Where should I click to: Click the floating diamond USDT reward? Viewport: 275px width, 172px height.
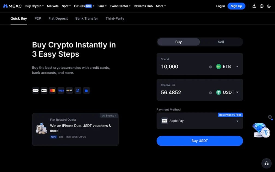click(261, 130)
